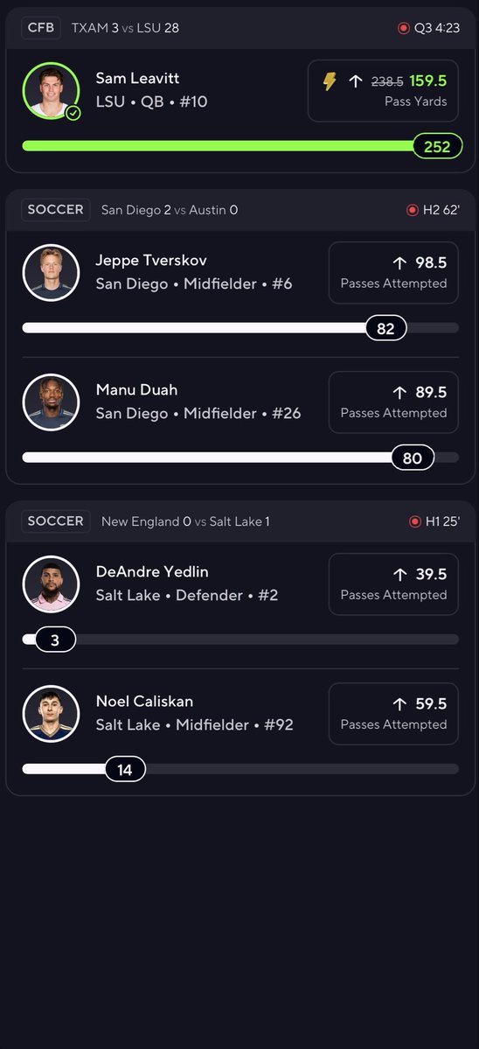Tap Sam Leavitt's green checkmark badge
Screen dimensions: 479x1049
73,113
